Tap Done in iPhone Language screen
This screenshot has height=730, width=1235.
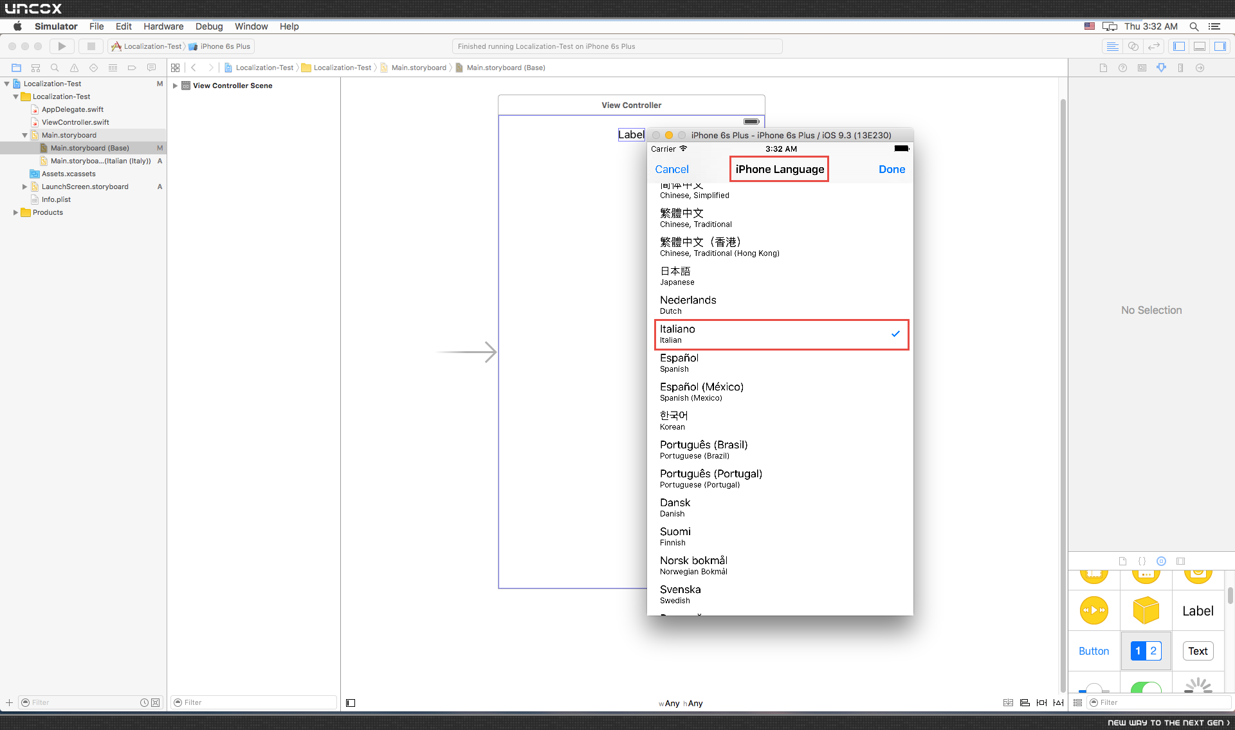[892, 169]
